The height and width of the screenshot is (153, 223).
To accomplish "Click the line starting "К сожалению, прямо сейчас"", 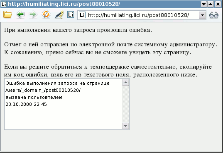I will (98, 53).
